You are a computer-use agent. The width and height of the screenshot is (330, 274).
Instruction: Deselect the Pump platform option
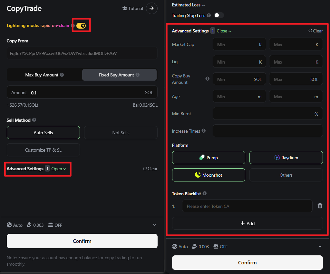(209, 158)
